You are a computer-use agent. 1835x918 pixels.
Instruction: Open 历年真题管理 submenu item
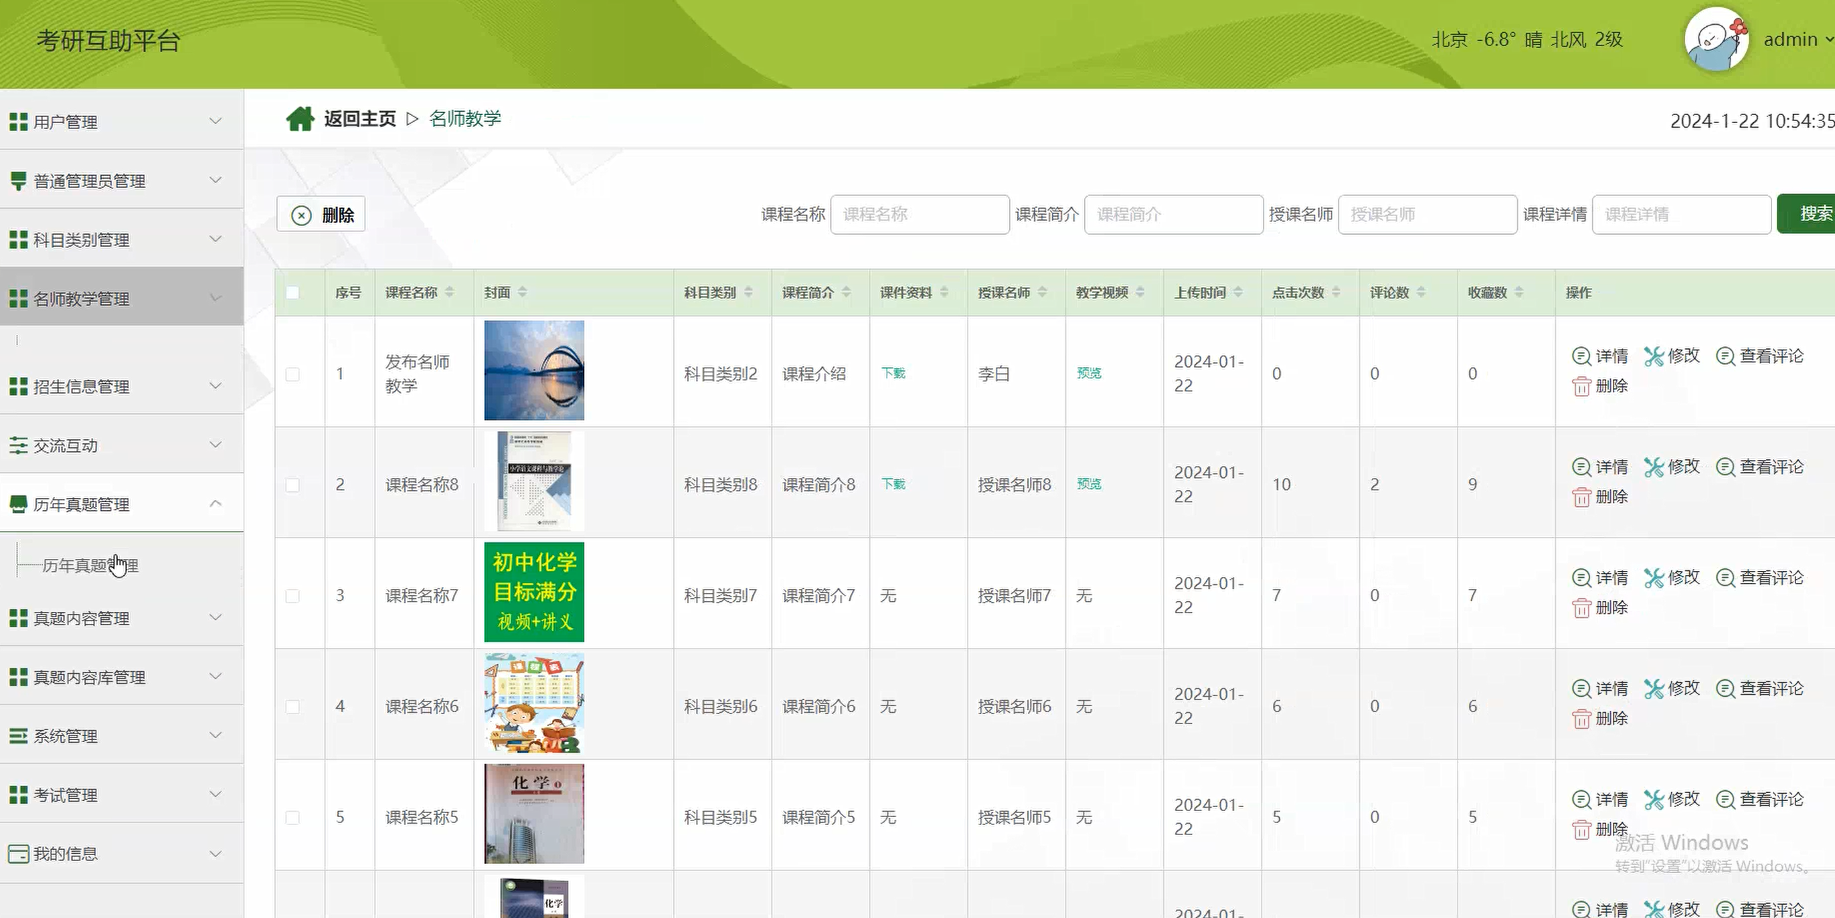(90, 566)
